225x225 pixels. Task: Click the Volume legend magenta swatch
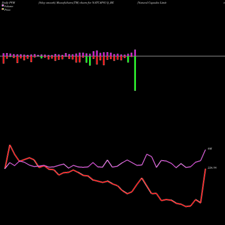click(3, 5)
